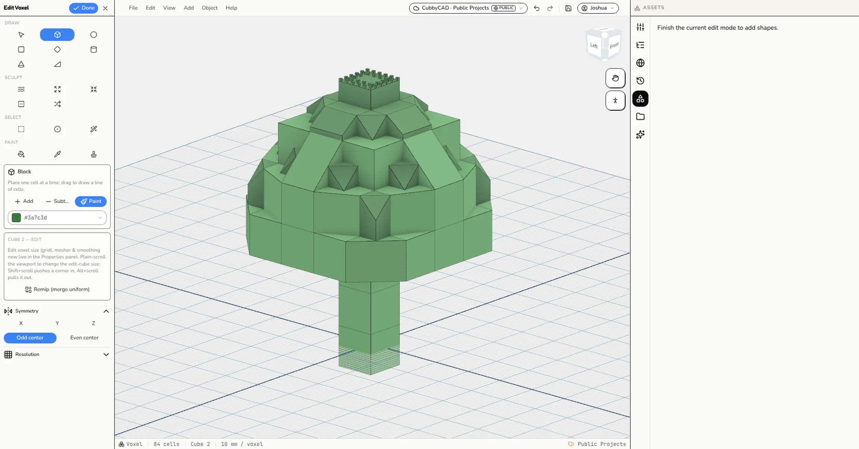The width and height of the screenshot is (859, 449).
Task: Select the Block cube draw tool
Action: pos(57,35)
